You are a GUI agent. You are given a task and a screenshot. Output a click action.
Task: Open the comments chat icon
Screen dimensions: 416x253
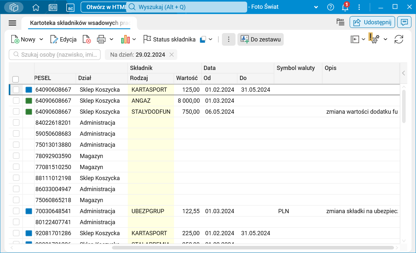coord(404,22)
